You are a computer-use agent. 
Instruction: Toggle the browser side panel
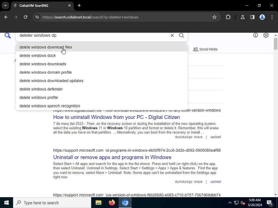[252, 17]
